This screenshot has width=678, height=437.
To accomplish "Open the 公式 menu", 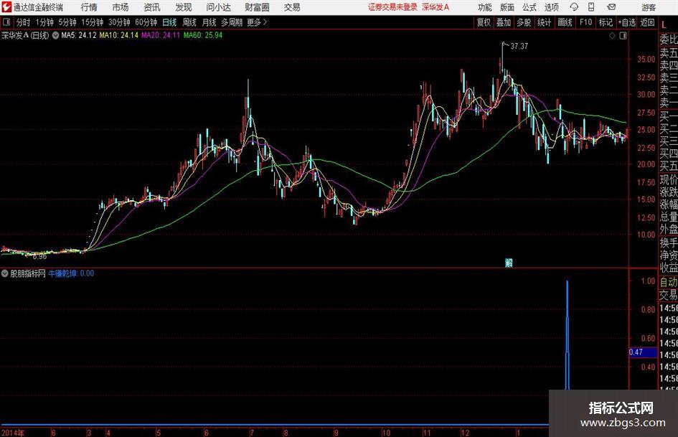I will pyautogui.click(x=529, y=7).
